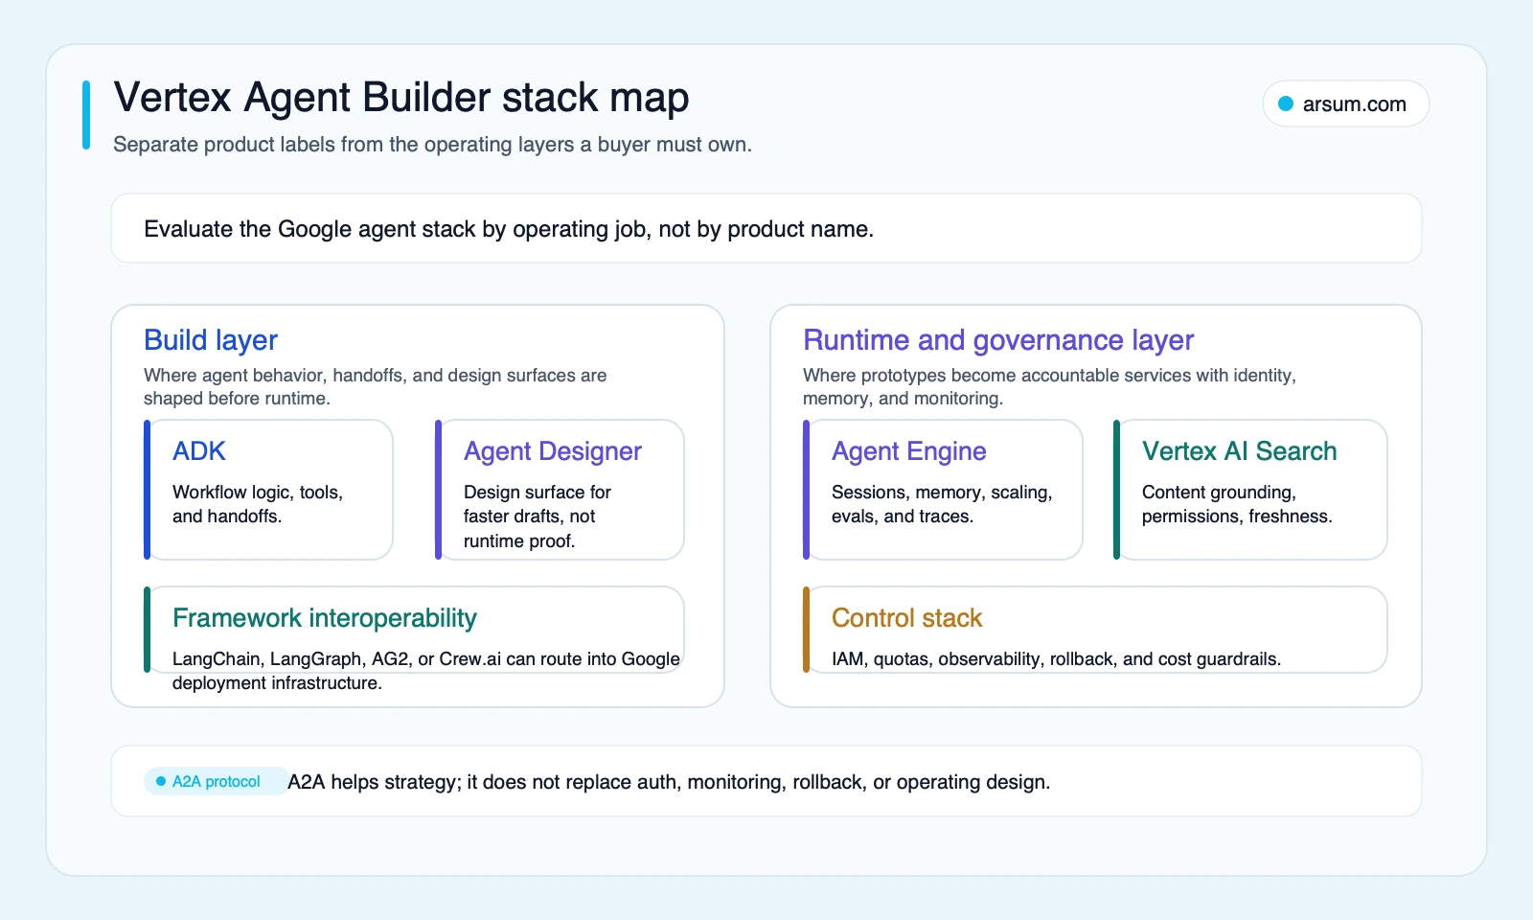This screenshot has width=1533, height=920.
Task: Click the 'Build layer' heading
Action: point(211,340)
